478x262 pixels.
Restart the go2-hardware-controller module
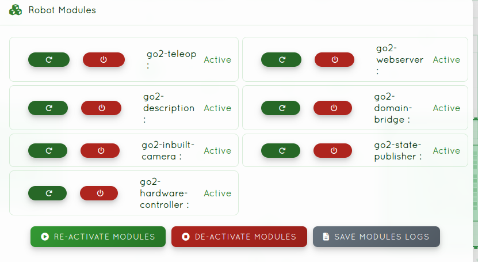coord(48,193)
